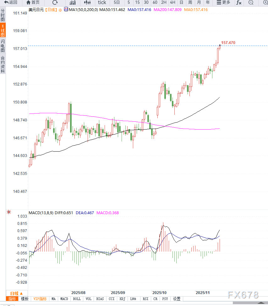Image resolution: width=268 pixels, height=306 pixels.
Task: Click the 设置 settings button
Action: [x=177, y=299]
